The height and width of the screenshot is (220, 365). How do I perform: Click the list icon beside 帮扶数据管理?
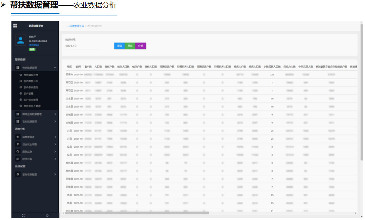18,68
